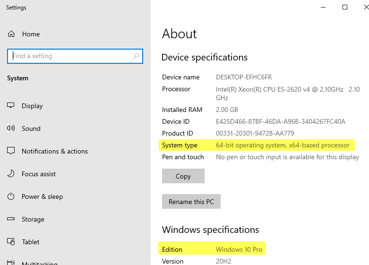Open the Home settings page

click(31, 34)
